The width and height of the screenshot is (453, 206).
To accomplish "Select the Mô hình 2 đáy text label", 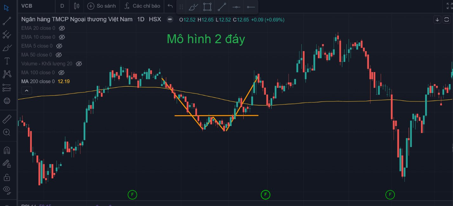I will pos(206,39).
